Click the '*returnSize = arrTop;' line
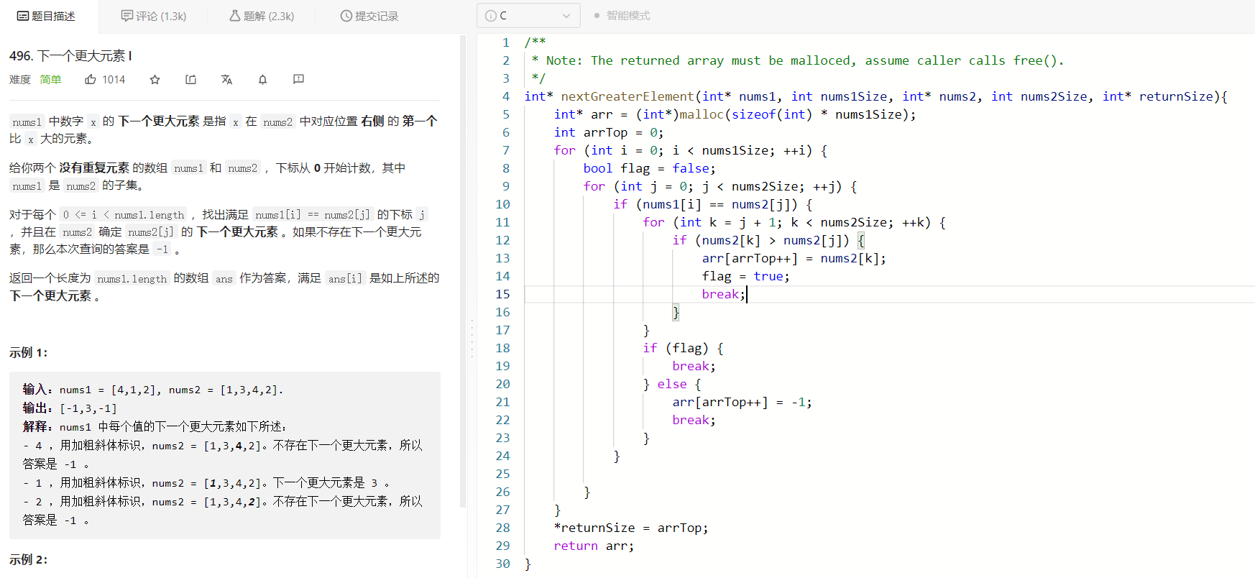This screenshot has height=578, width=1255. 630,528
